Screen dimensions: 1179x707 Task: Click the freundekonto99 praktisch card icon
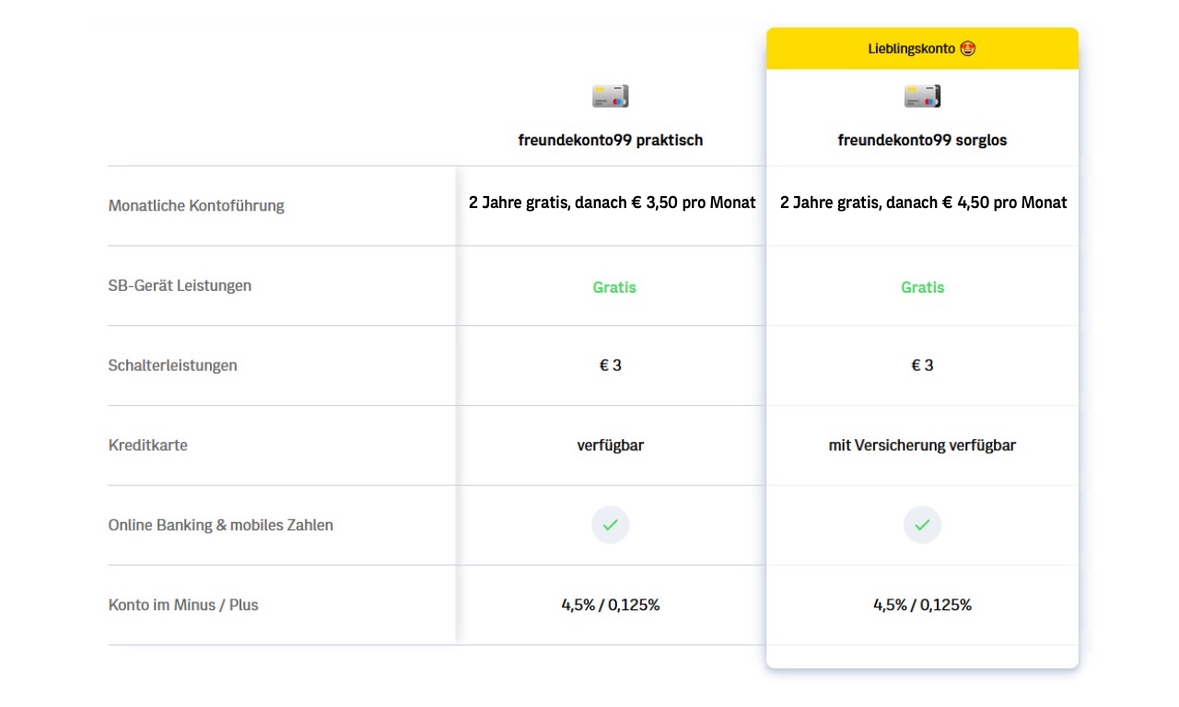610,96
